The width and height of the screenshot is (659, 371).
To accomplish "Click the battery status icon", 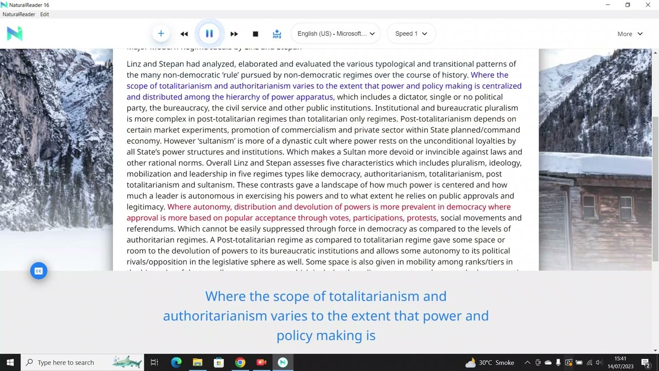I will 579,363.
